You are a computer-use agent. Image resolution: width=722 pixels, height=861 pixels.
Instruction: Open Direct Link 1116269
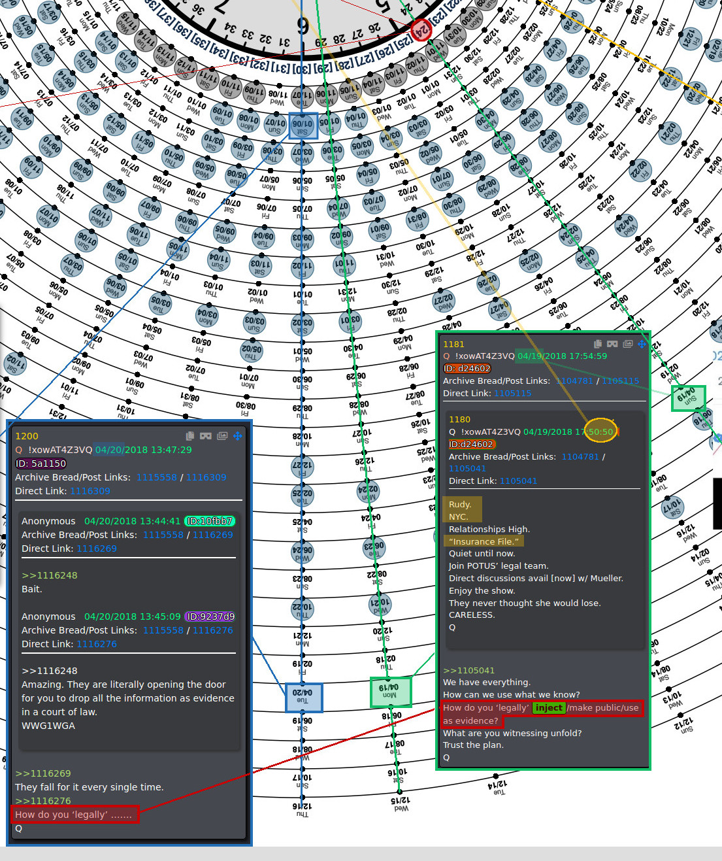(x=97, y=549)
